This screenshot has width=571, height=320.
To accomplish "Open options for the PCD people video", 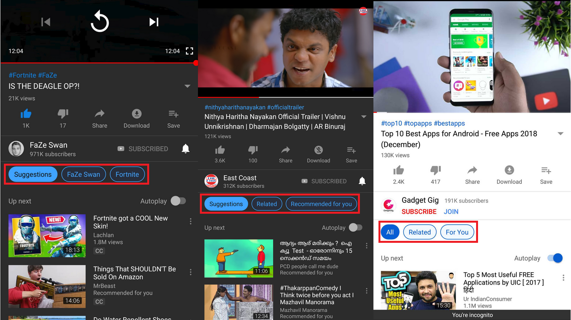I will click(x=366, y=246).
